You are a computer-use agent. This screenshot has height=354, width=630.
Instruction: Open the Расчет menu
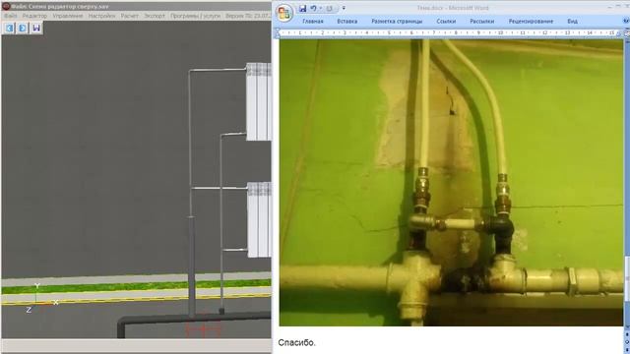point(129,16)
